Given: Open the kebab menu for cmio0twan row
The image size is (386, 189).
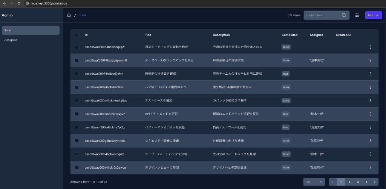Looking at the screenshot, I should pyautogui.click(x=370, y=140).
